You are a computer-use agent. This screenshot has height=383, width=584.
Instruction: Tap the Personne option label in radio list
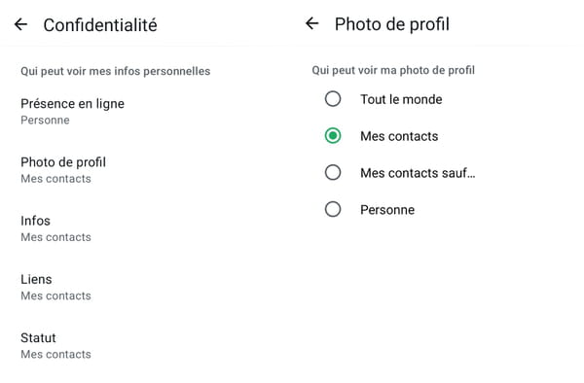387,210
